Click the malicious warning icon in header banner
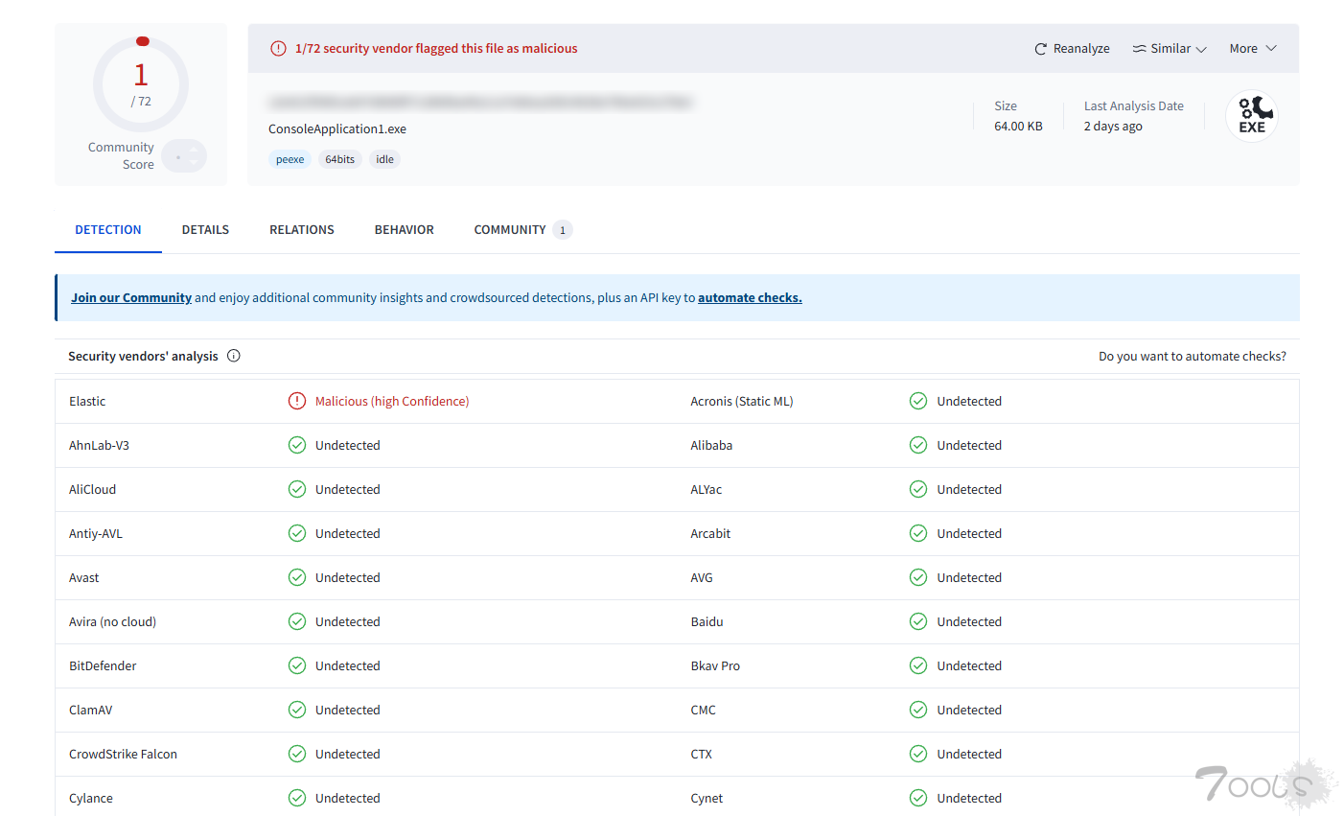1344x816 pixels. click(278, 49)
